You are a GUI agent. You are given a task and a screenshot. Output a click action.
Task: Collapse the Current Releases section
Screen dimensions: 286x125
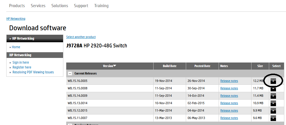(x=70, y=74)
